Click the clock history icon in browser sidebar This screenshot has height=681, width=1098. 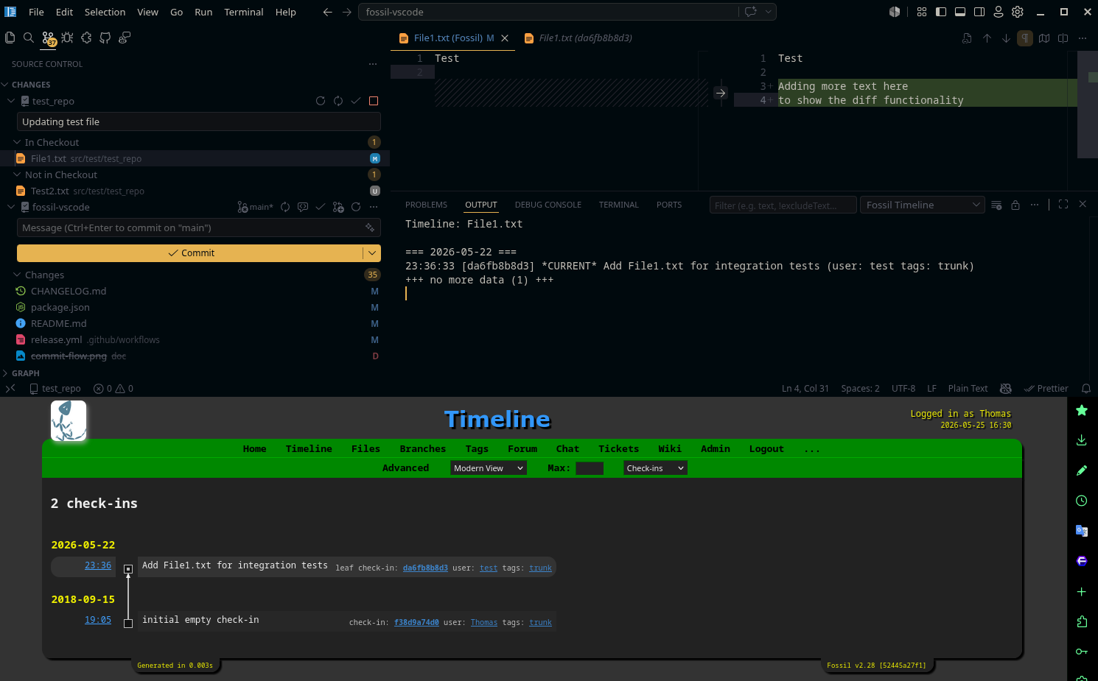[x=1082, y=501]
